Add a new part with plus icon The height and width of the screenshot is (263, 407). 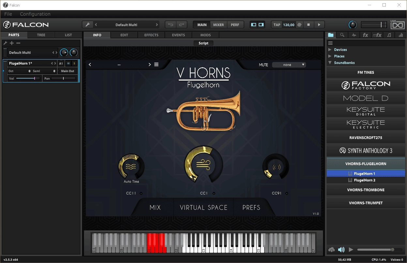[x=12, y=43]
